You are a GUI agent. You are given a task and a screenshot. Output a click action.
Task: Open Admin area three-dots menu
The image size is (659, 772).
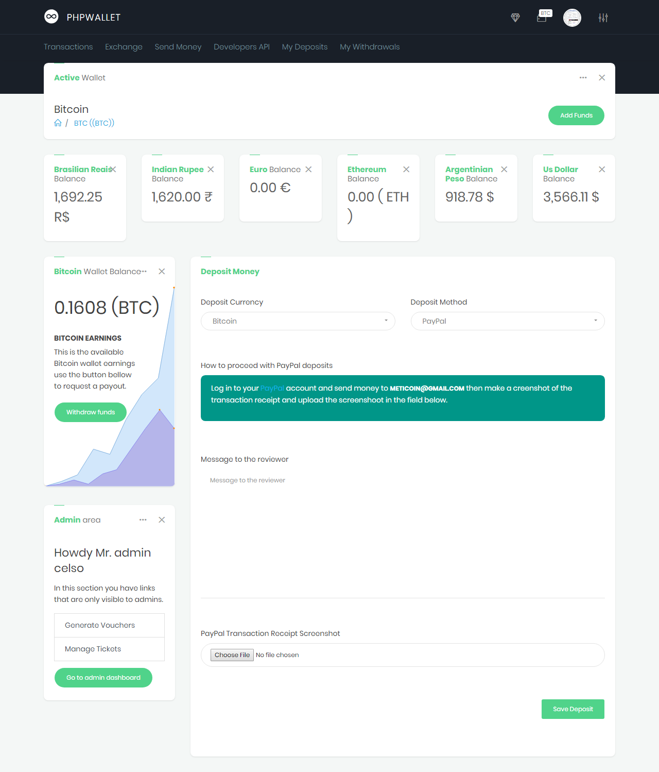[143, 520]
